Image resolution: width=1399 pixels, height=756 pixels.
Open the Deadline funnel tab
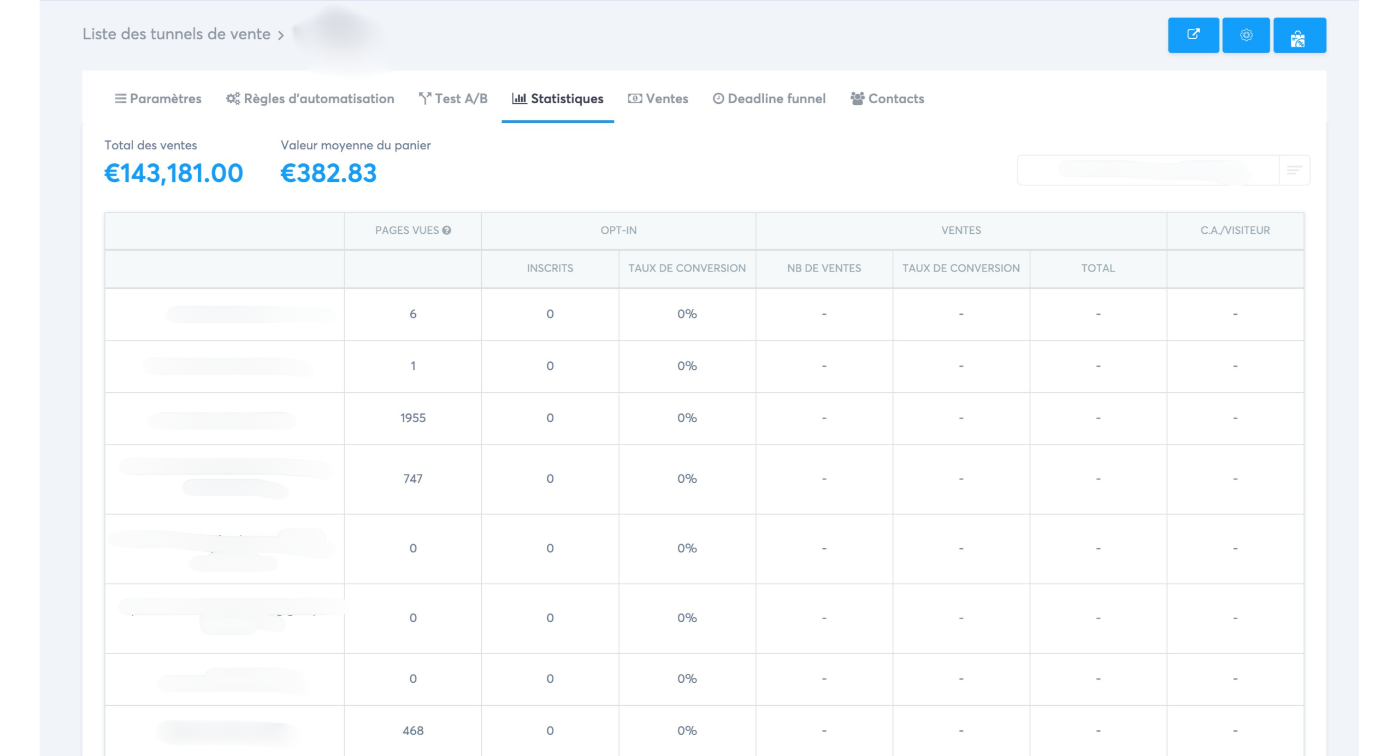(776, 98)
